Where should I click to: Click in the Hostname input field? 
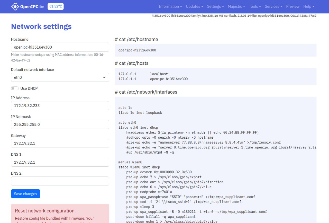(x=60, y=47)
